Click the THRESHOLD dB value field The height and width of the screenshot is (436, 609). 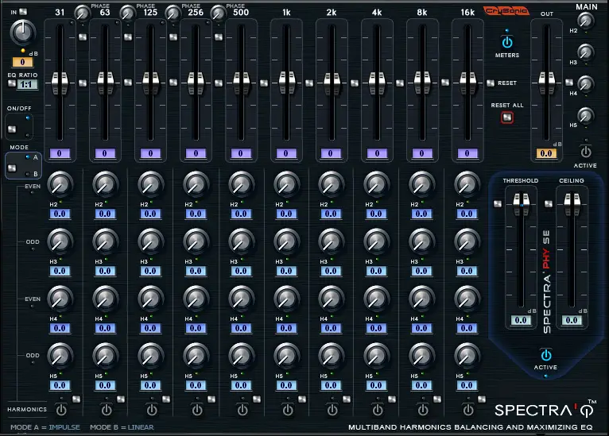[x=521, y=320]
